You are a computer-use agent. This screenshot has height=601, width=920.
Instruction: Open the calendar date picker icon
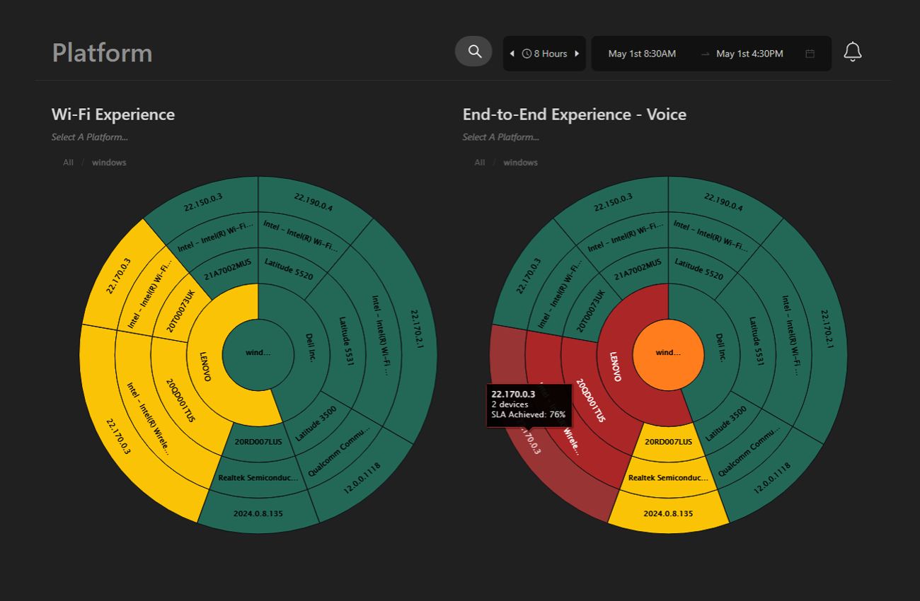pos(810,54)
